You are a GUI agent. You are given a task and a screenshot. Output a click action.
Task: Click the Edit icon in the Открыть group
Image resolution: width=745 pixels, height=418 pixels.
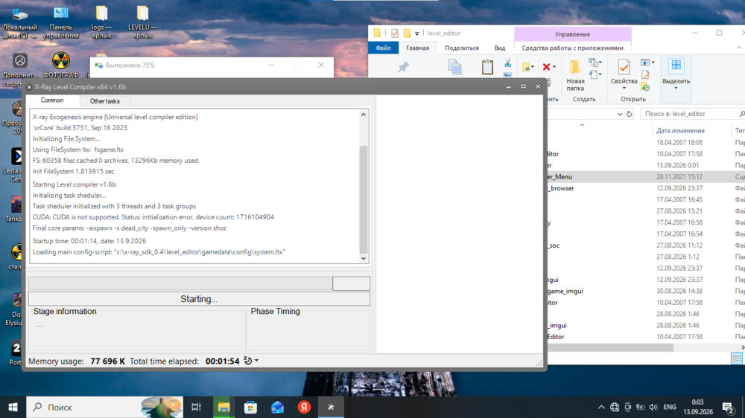tap(645, 74)
